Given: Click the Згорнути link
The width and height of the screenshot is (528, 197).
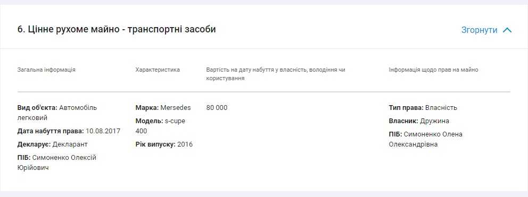Looking at the screenshot, I should (x=479, y=30).
